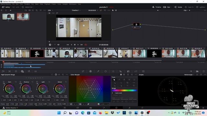Adjust the Light zone color wheel
Viewport: 207px width, 116px height.
coord(43,89)
